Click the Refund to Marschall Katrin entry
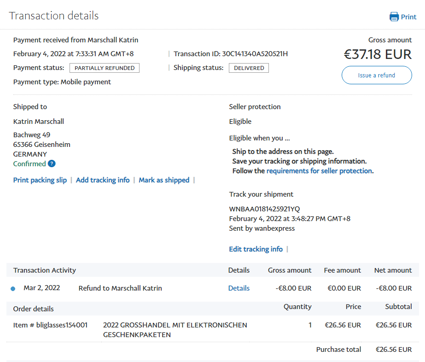 120,288
